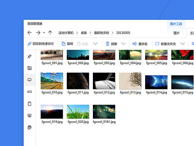
Task: Open the 图片工具 contextual tab
Action: pos(176,24)
